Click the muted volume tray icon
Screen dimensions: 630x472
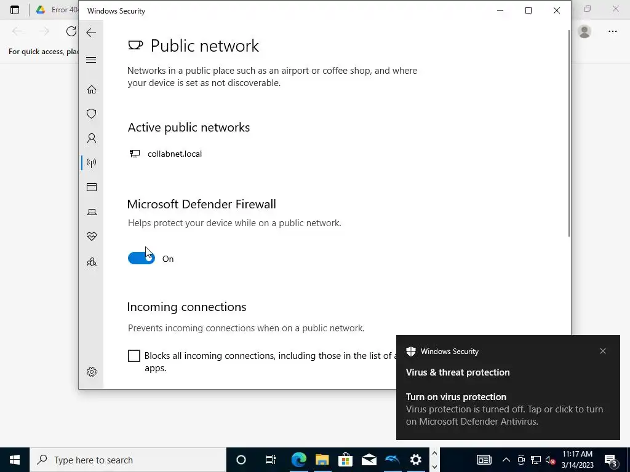(550, 460)
